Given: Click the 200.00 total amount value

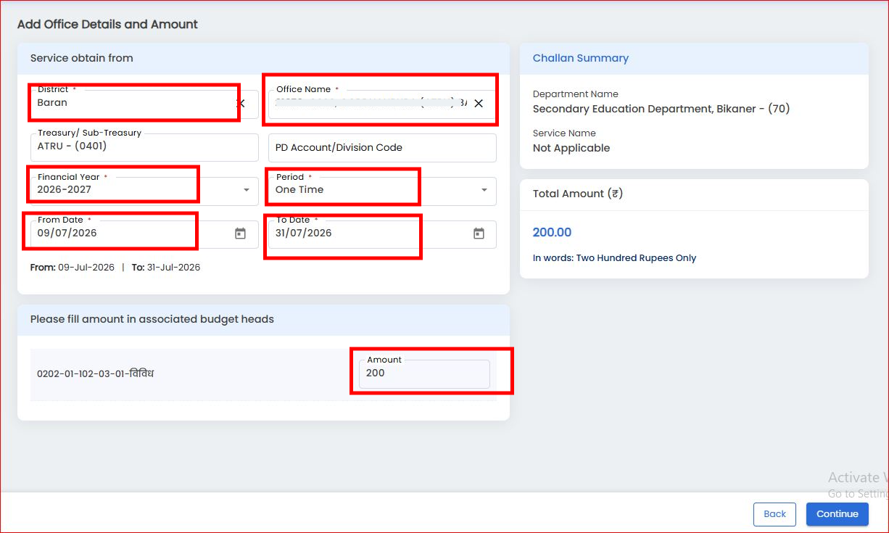Looking at the screenshot, I should pos(552,232).
